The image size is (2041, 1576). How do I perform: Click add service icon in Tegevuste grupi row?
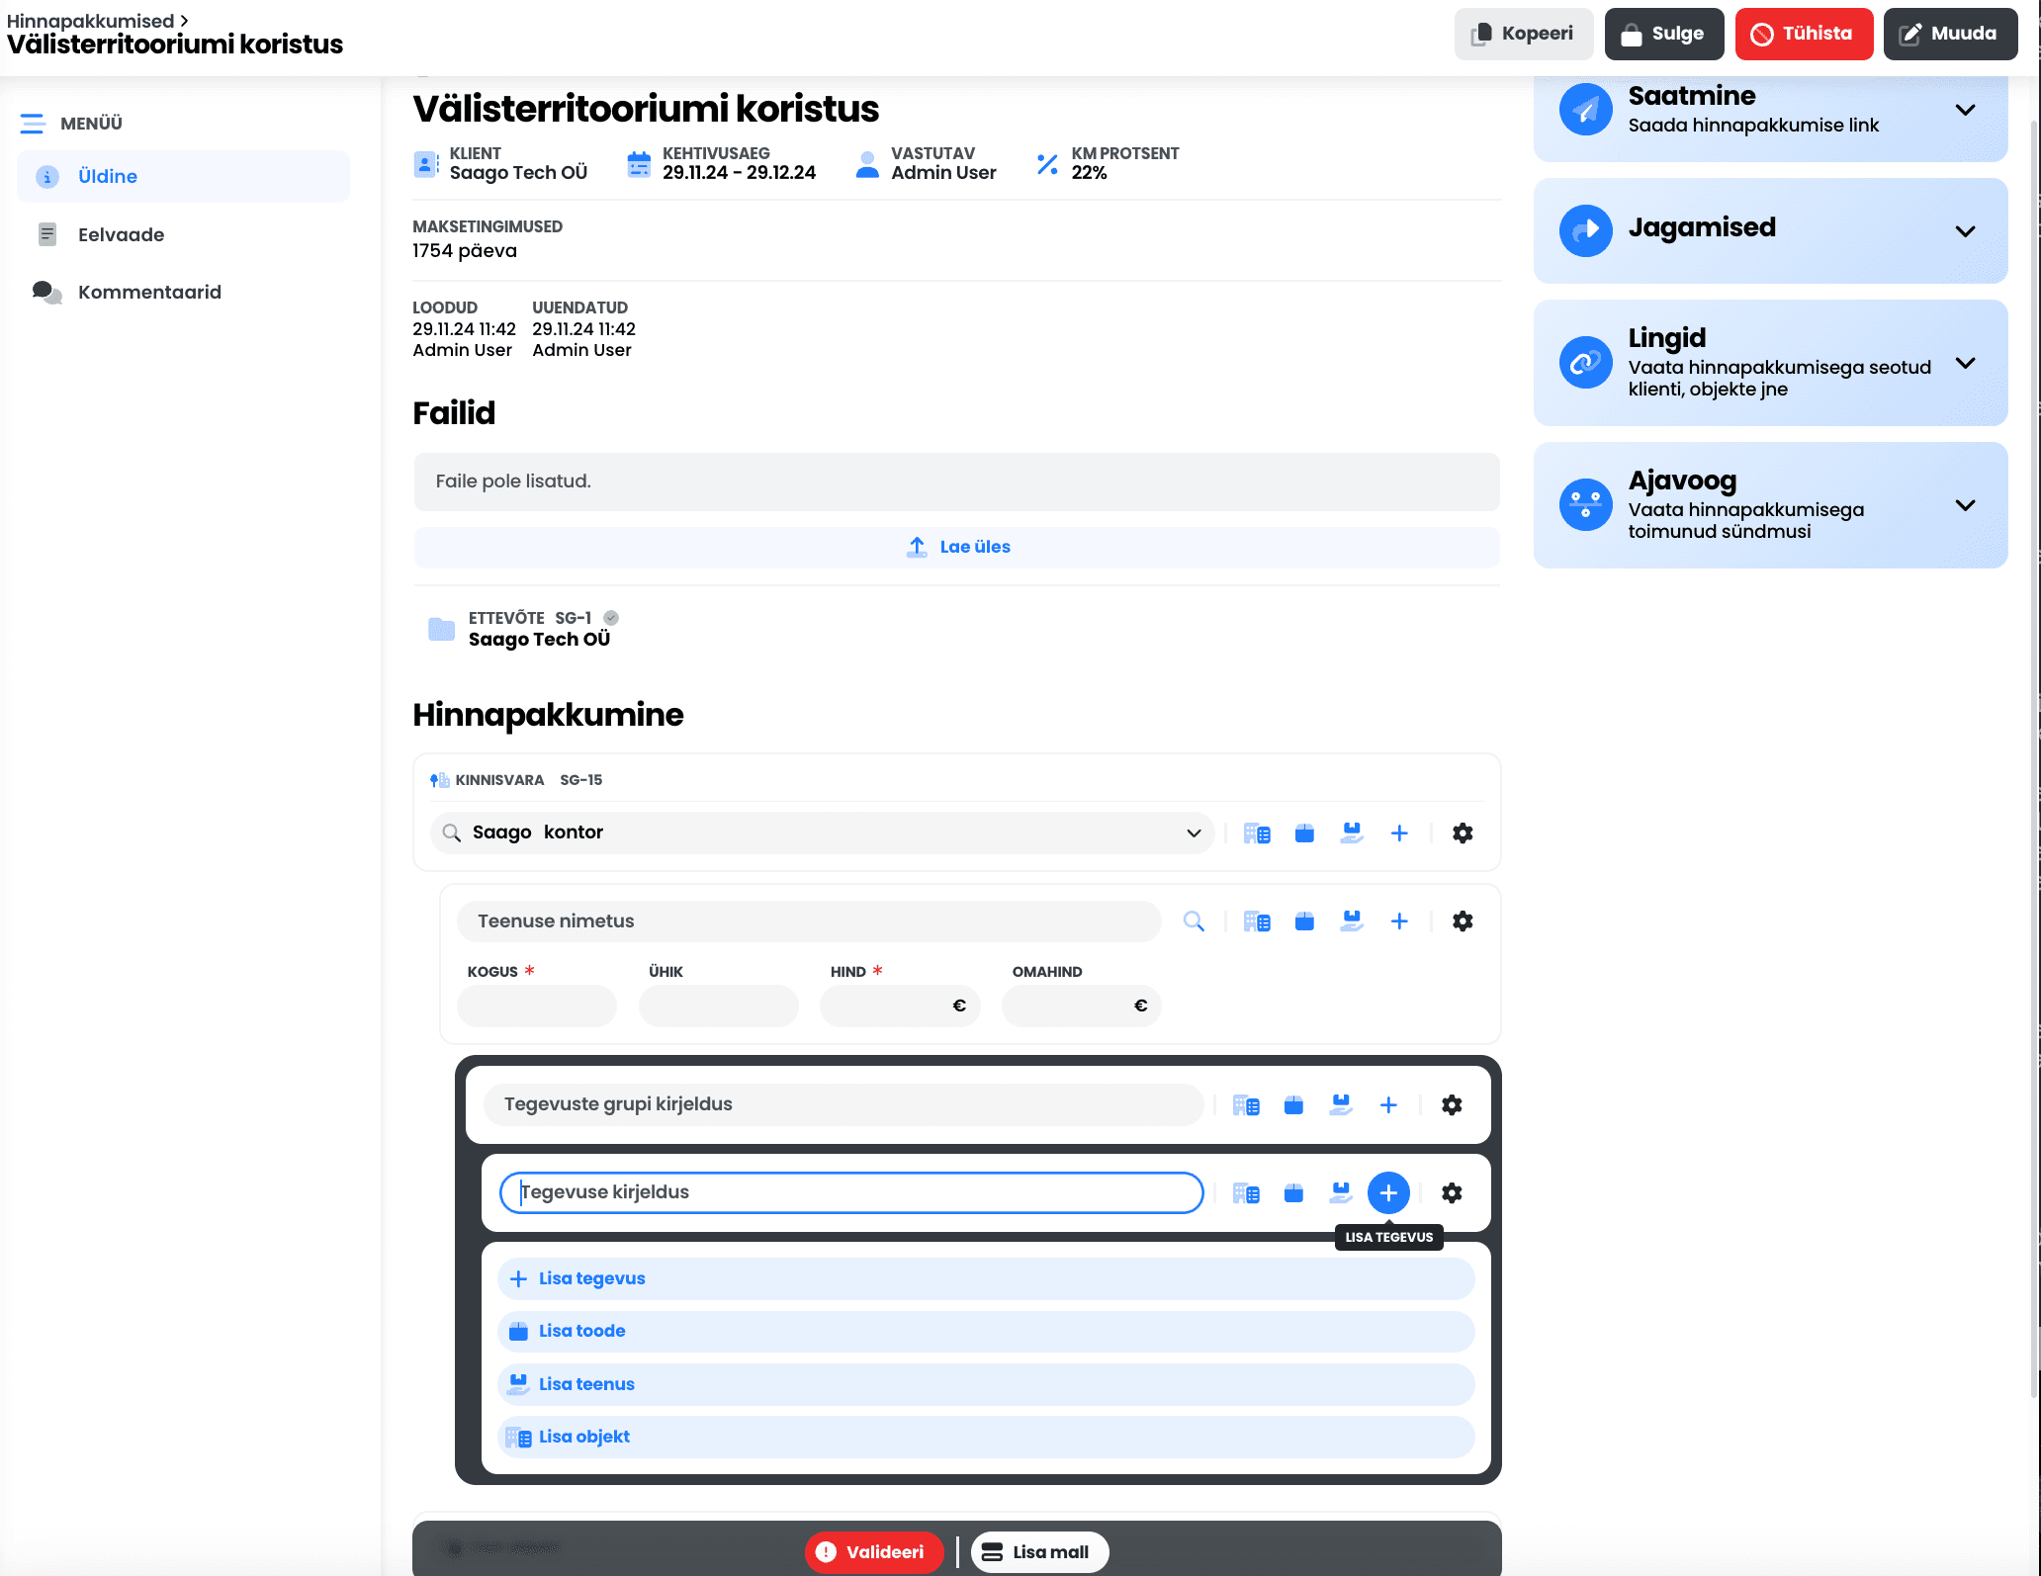[x=1341, y=1105]
